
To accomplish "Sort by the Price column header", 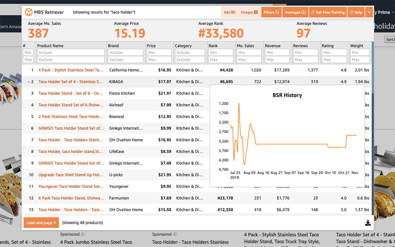I will [151, 46].
